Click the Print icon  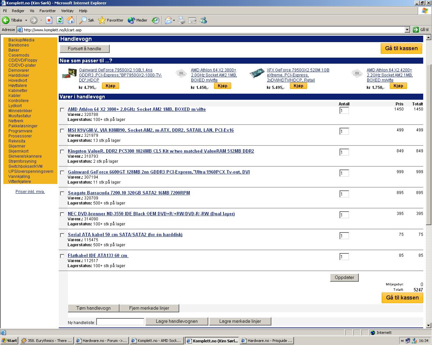182,20
